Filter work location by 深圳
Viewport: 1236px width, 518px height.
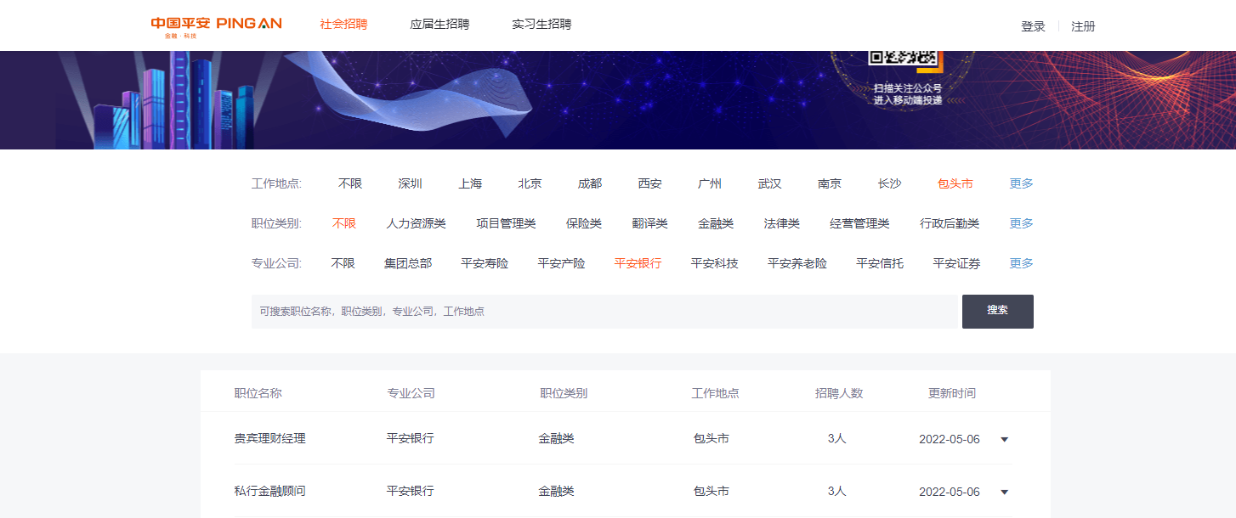[411, 183]
